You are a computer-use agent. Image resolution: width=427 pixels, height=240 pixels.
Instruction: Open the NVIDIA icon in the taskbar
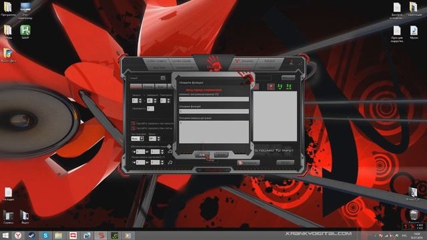pos(115,235)
